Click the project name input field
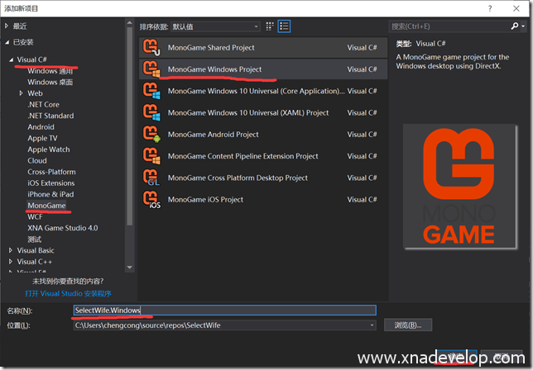 click(x=223, y=311)
